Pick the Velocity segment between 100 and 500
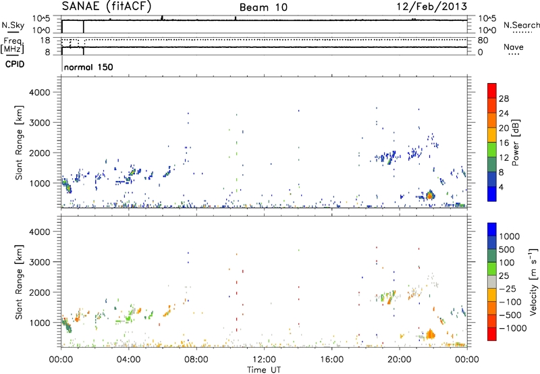Image resolution: width=540 pixels, height=374 pixels. (492, 256)
